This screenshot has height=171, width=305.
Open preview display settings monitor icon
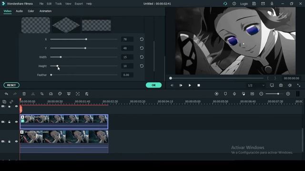272,85
